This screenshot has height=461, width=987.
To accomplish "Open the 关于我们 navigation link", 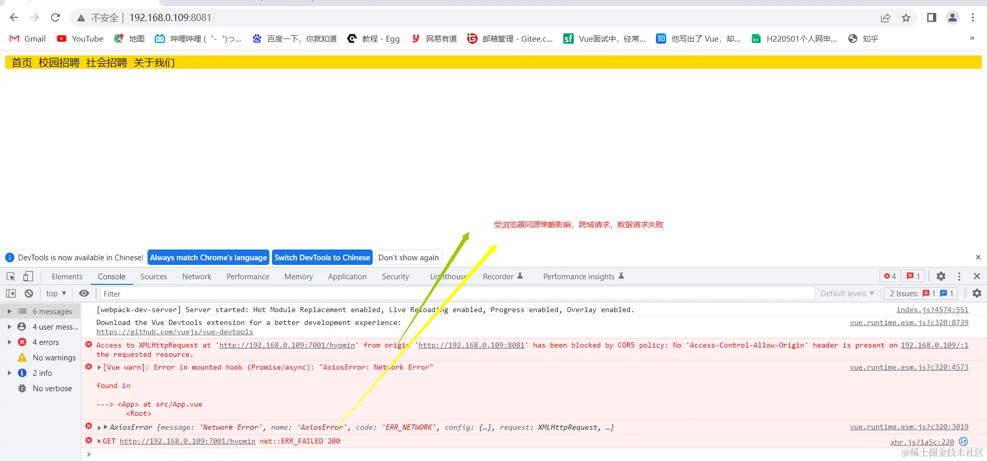I will [x=154, y=63].
